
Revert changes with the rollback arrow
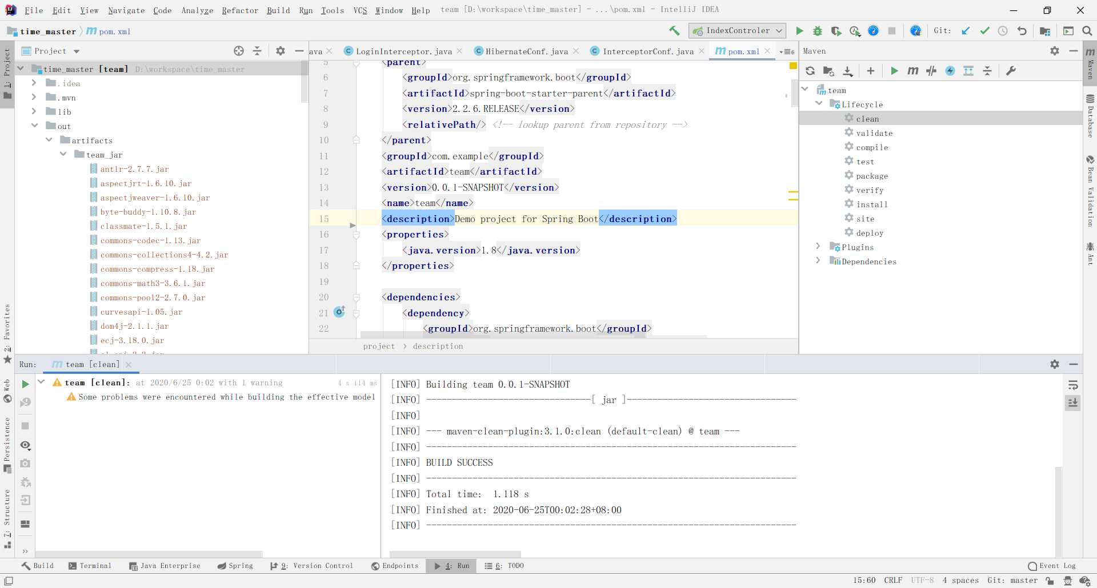[x=1022, y=31]
